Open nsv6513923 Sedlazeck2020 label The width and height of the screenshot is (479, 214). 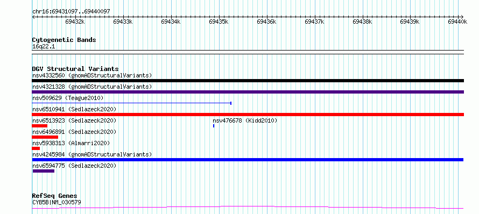[74, 120]
